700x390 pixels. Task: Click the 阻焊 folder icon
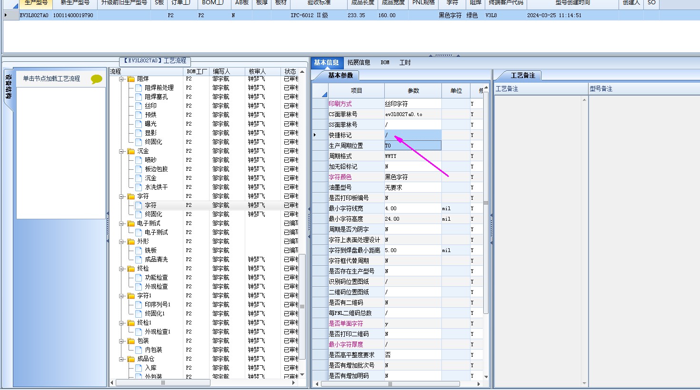click(x=131, y=79)
